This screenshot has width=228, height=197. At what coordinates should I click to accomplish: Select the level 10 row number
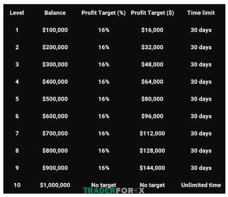pos(17,185)
